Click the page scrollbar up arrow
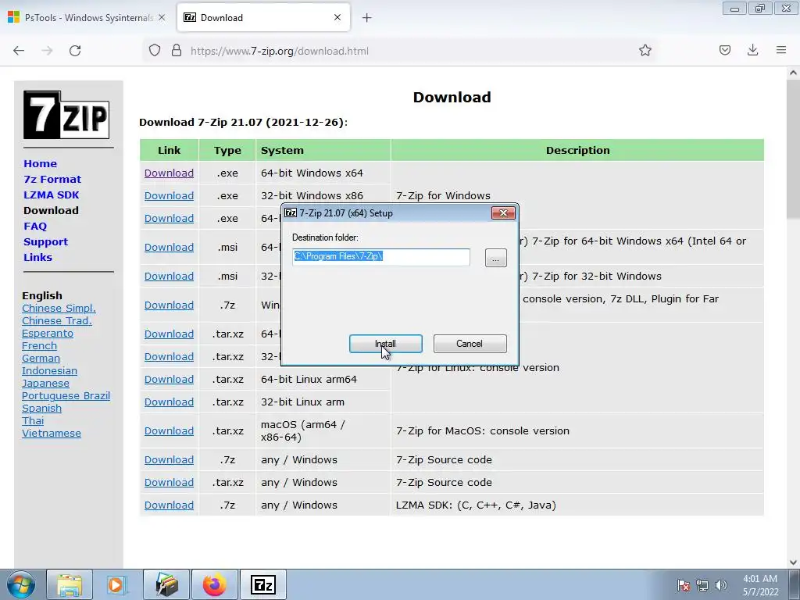 tap(793, 73)
